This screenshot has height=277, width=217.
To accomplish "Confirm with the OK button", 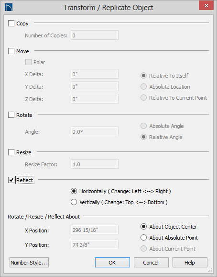I will click(x=112, y=263).
